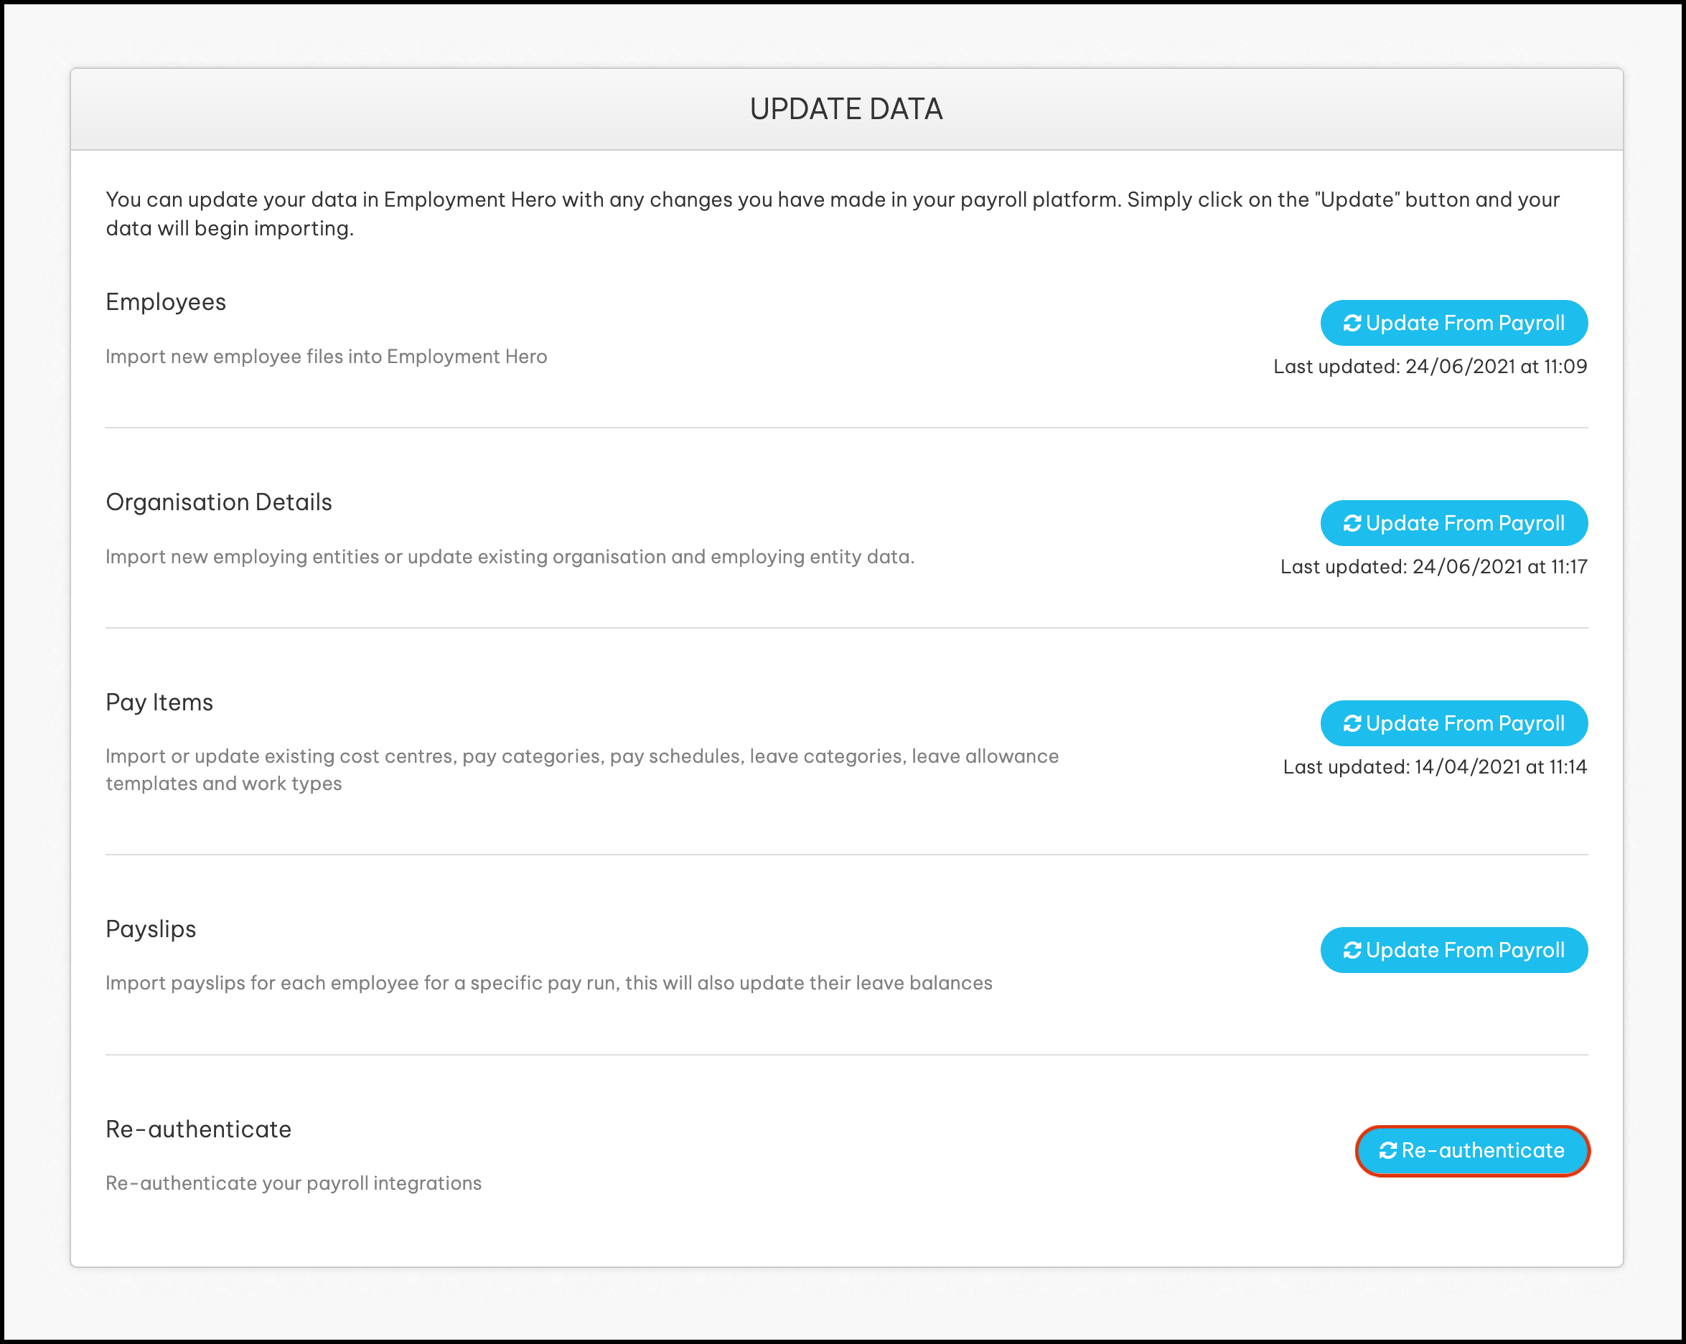
Task: Click the circular arrows icon in Re-authenticate button
Action: (x=1387, y=1151)
